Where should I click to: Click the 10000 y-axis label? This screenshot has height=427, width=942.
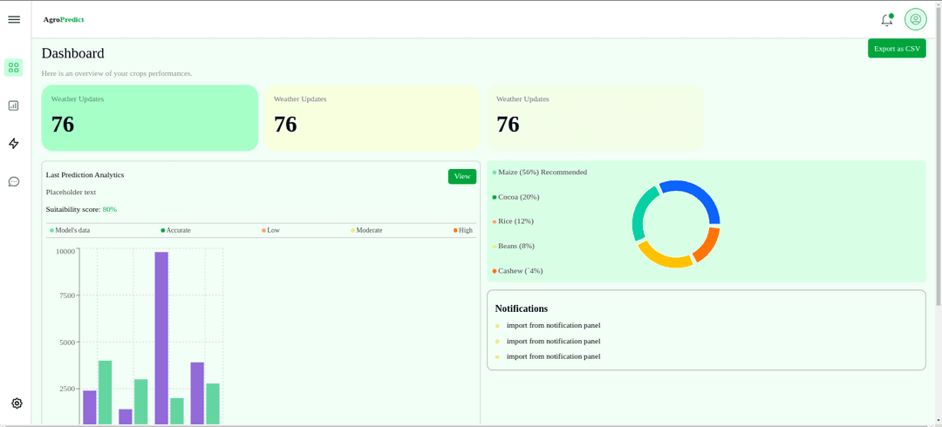65,250
